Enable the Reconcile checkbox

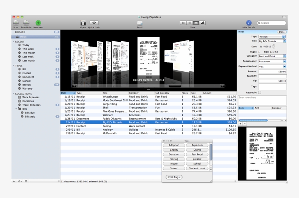260,92
